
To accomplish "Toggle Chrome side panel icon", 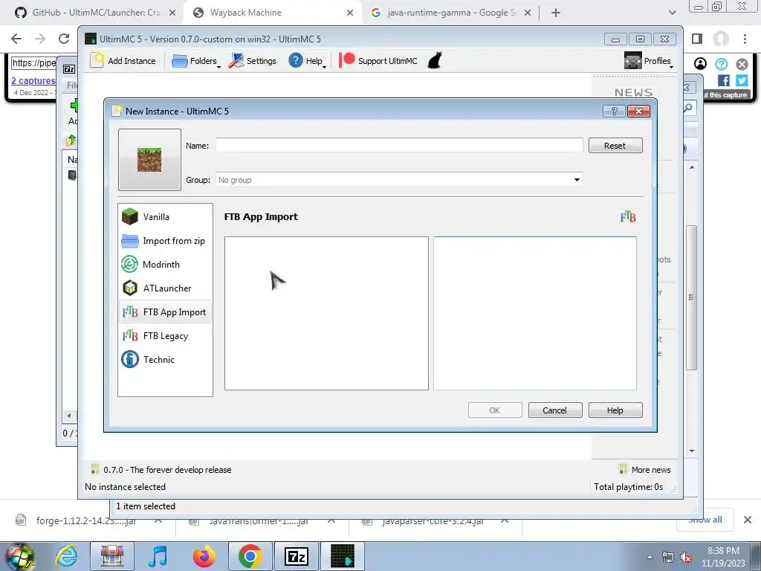I will pos(697,39).
